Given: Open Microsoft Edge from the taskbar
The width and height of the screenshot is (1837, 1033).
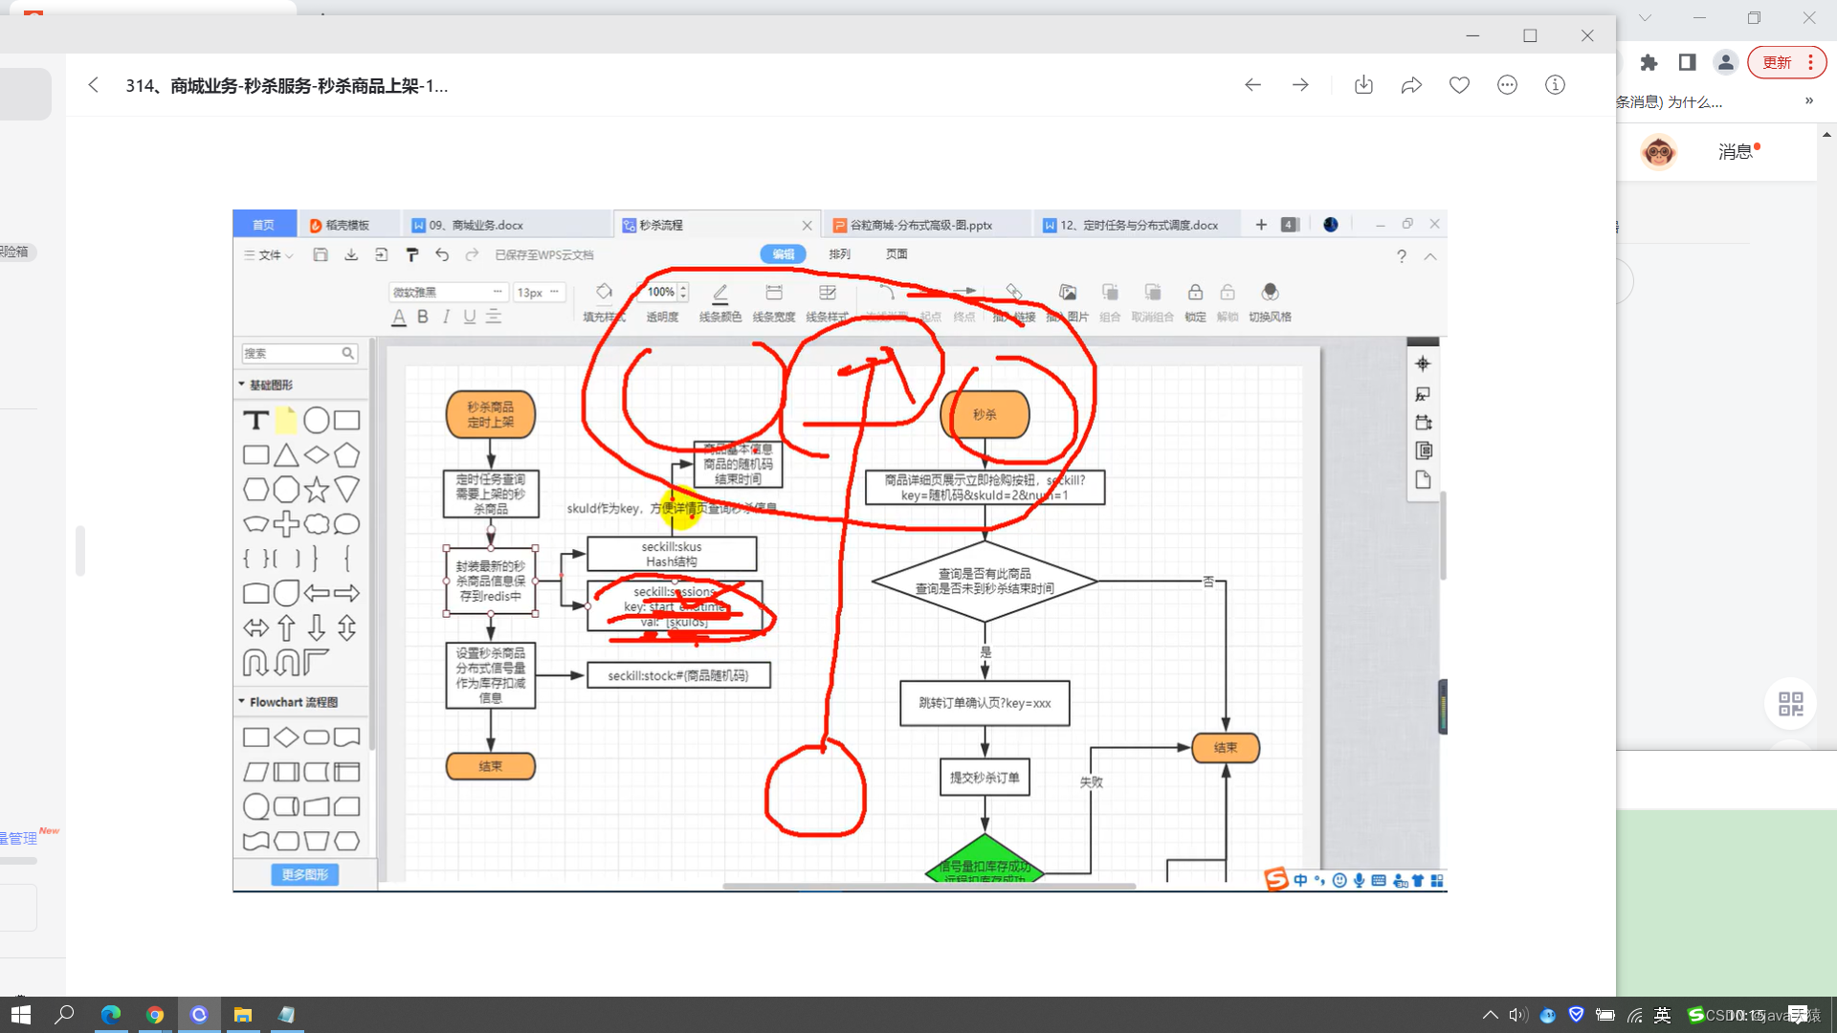Looking at the screenshot, I should 111,1014.
